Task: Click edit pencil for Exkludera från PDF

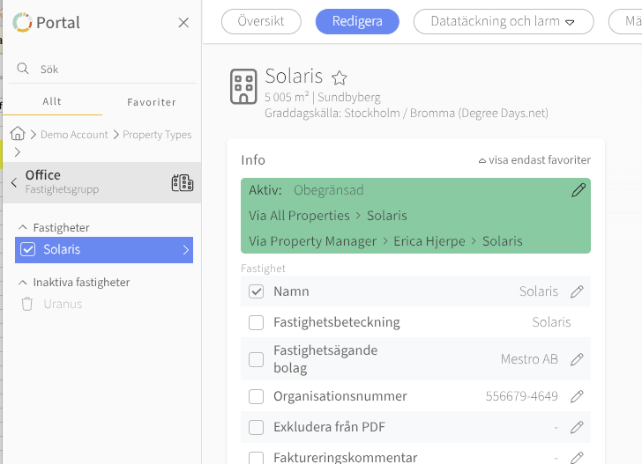Action: [x=577, y=427]
